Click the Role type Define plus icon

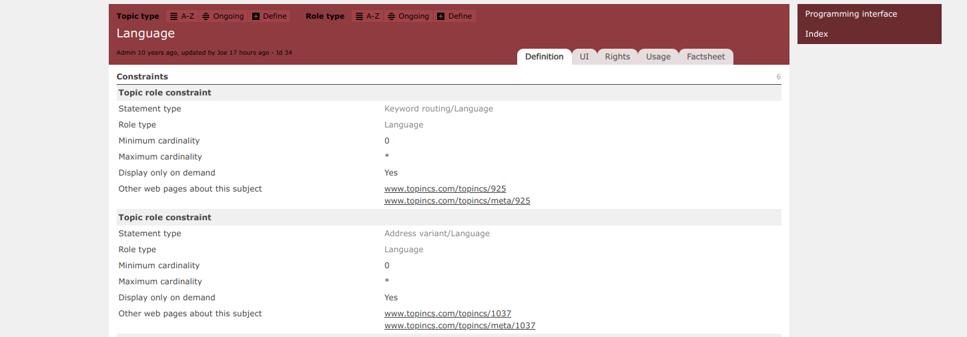coord(440,16)
